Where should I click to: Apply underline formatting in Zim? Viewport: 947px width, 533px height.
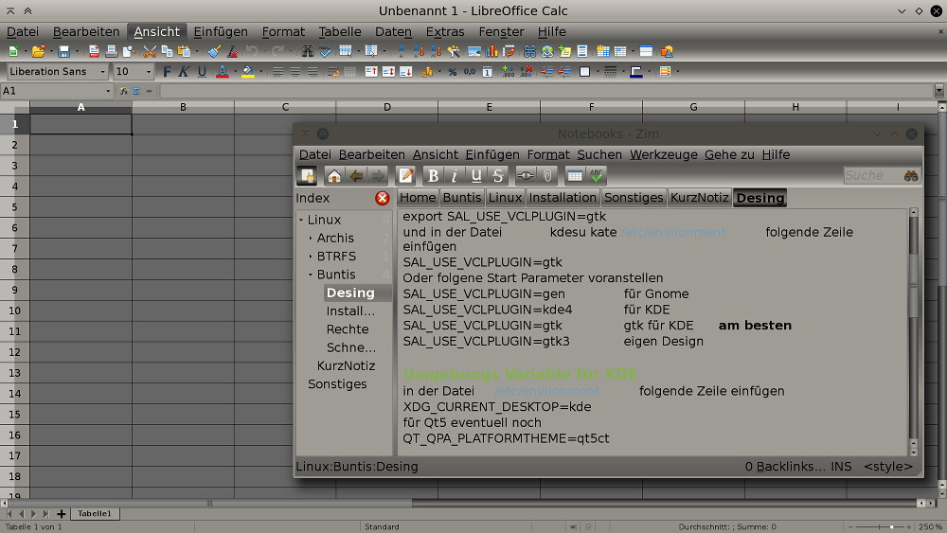pos(476,176)
